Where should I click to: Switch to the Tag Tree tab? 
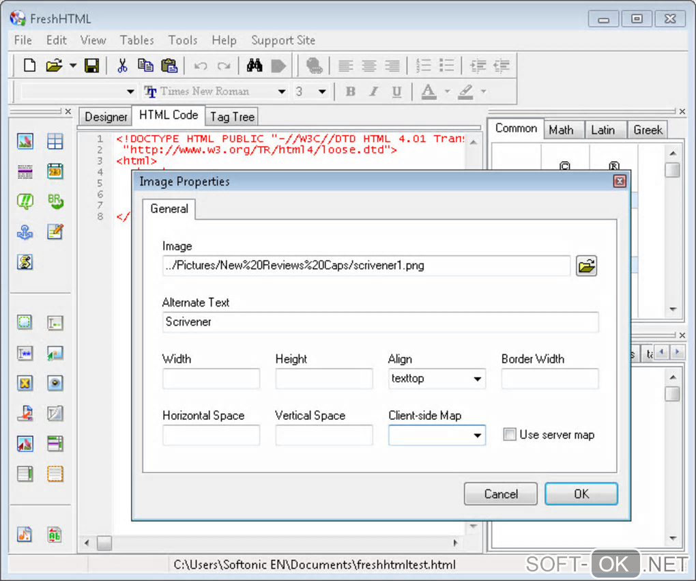pos(232,117)
